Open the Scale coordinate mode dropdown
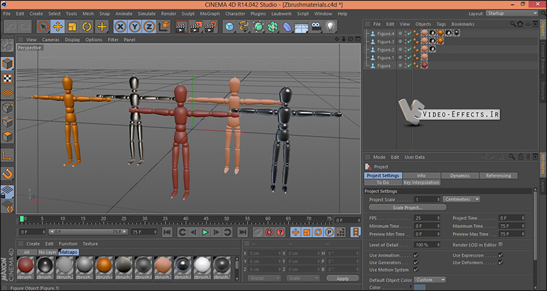This screenshot has height=291, width=547. pos(303,279)
